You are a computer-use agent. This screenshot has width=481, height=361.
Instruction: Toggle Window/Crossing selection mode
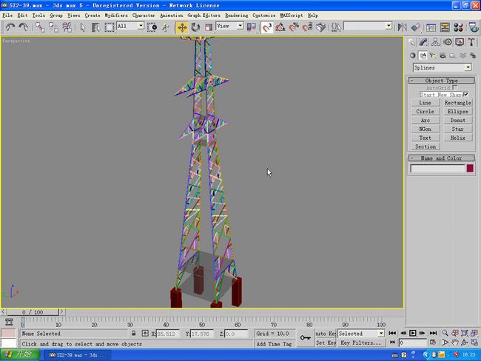coord(152,27)
